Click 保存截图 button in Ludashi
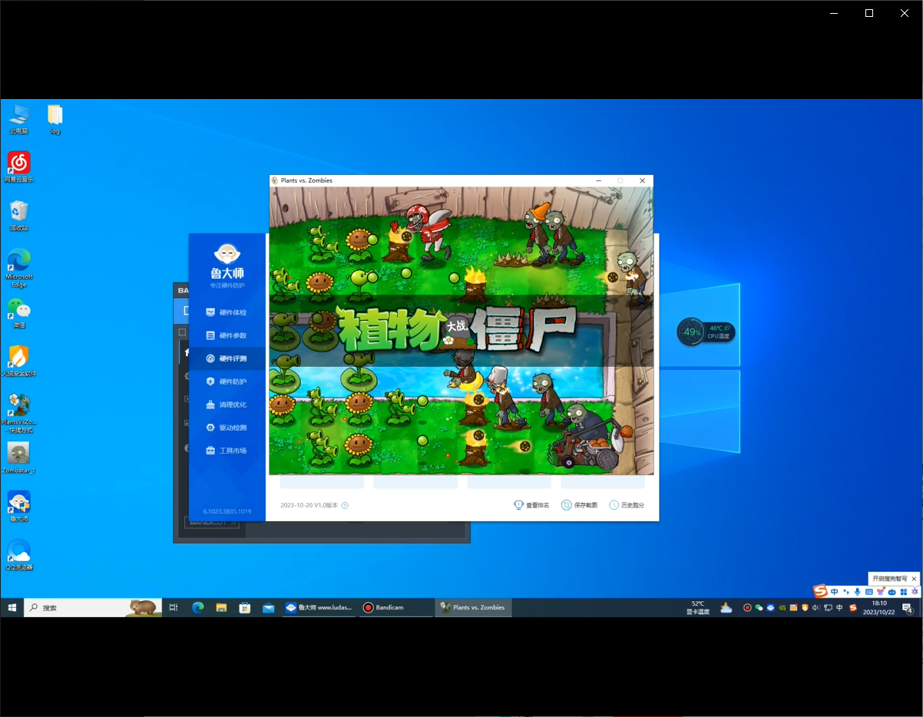This screenshot has width=923, height=717. click(580, 505)
